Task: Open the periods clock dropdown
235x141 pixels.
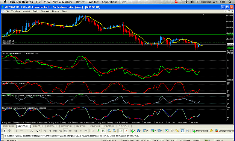Action: (x=139, y=131)
